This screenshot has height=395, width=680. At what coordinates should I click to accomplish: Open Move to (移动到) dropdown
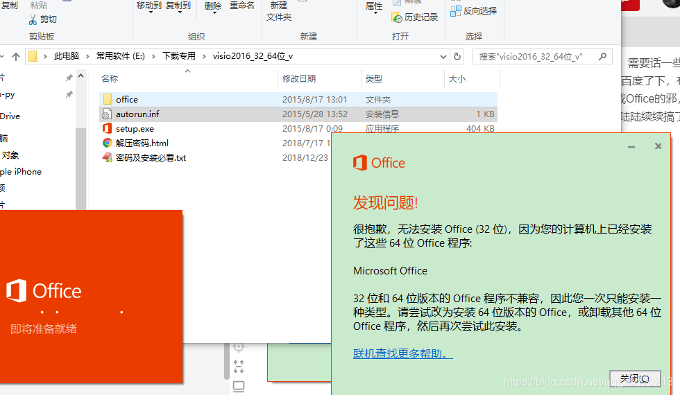click(148, 8)
